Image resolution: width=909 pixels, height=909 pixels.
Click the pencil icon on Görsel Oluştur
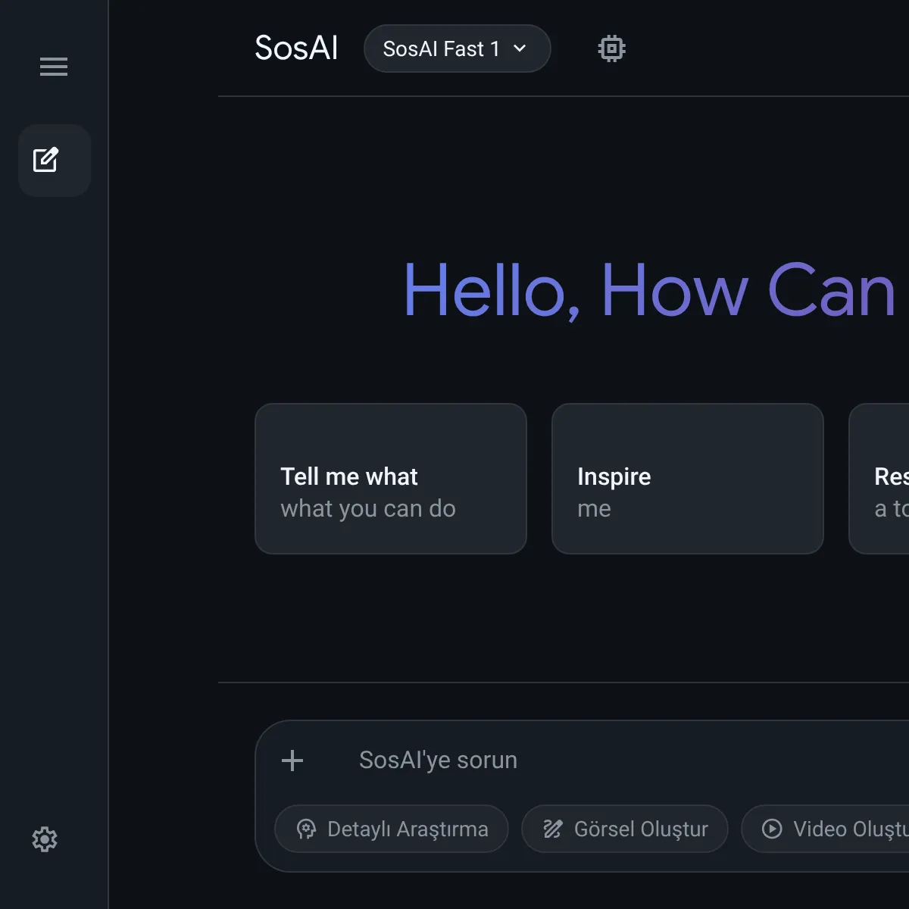[x=553, y=829]
